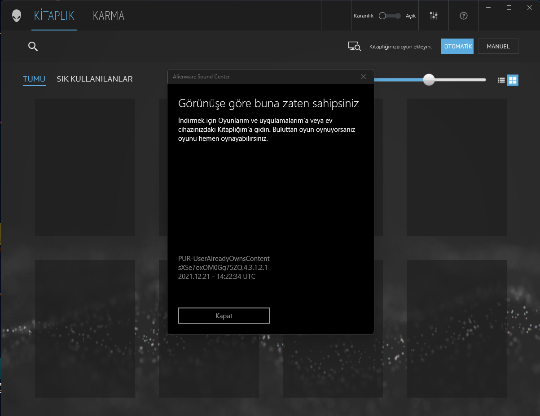
Task: Close the main application window
Action: [529, 8]
